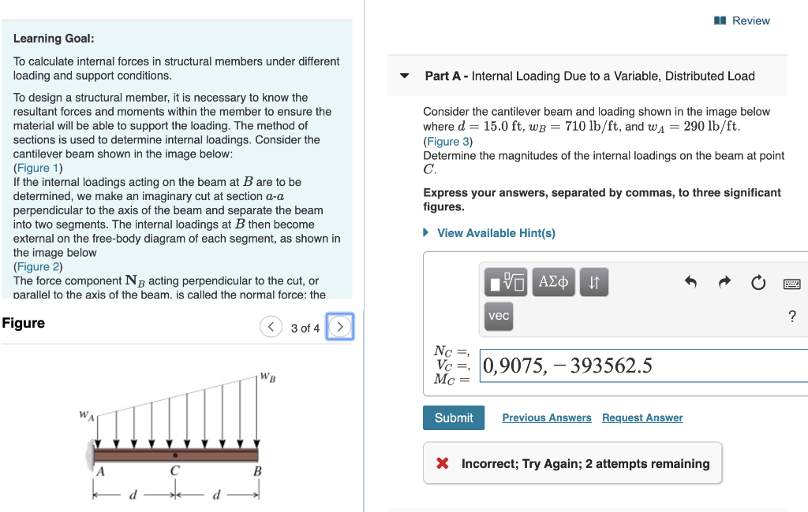The image size is (808, 512).
Task: Reset the answer field with circular arrow icon
Action: click(x=758, y=282)
